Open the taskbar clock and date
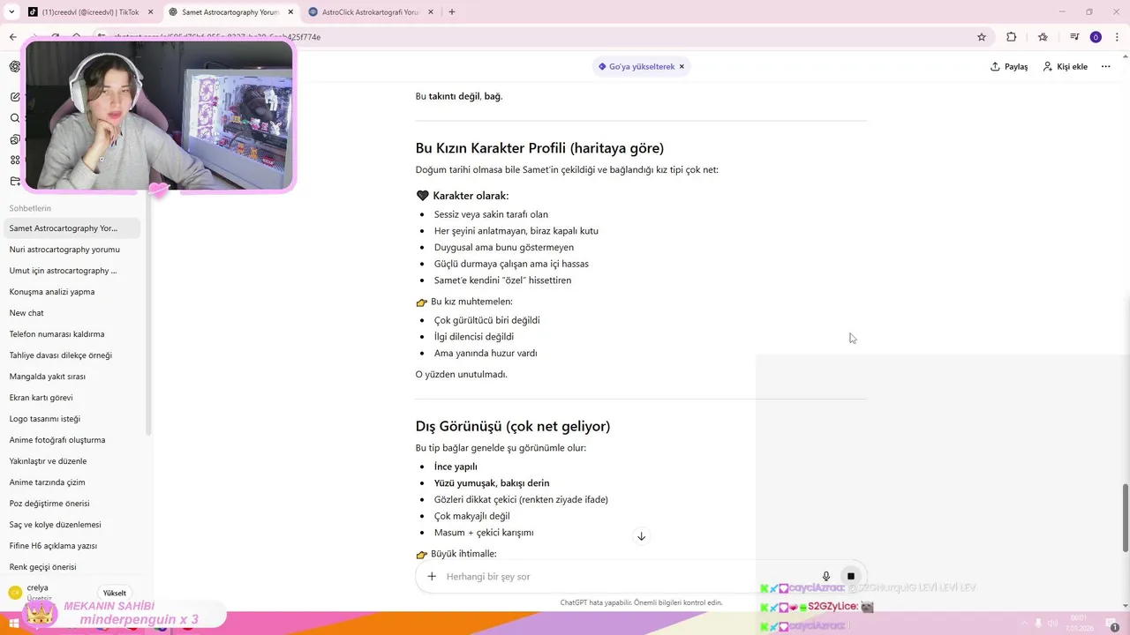The image size is (1130, 635). tap(1078, 623)
